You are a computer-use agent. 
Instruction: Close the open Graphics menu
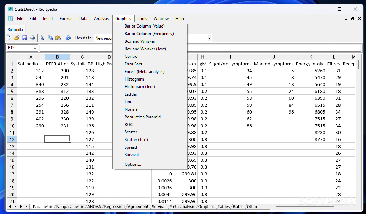point(123,19)
